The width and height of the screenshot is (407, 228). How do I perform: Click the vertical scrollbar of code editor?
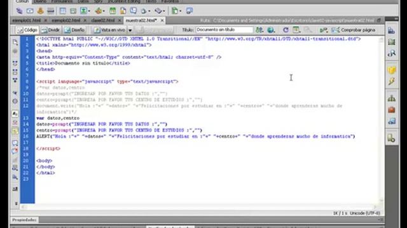pyautogui.click(x=381, y=120)
